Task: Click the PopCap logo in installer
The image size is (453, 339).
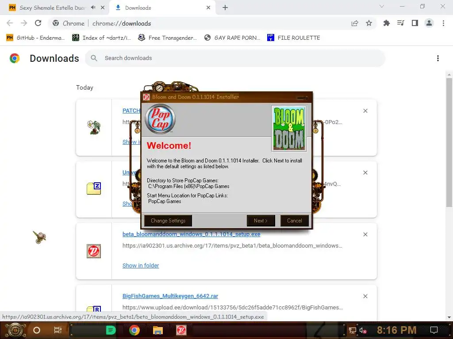Action: (x=160, y=119)
